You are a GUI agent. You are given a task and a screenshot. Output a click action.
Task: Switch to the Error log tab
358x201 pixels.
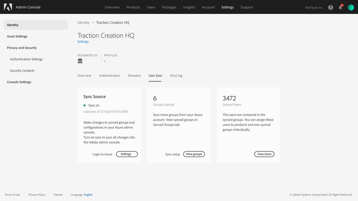[176, 75]
